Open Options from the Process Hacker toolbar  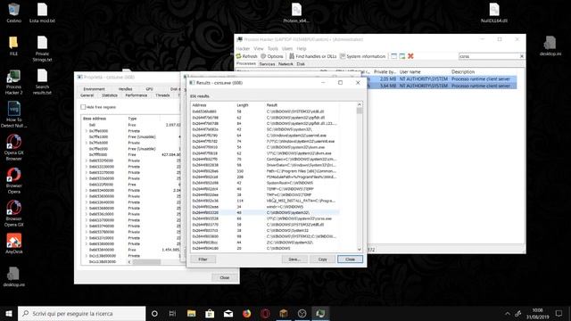pos(271,56)
